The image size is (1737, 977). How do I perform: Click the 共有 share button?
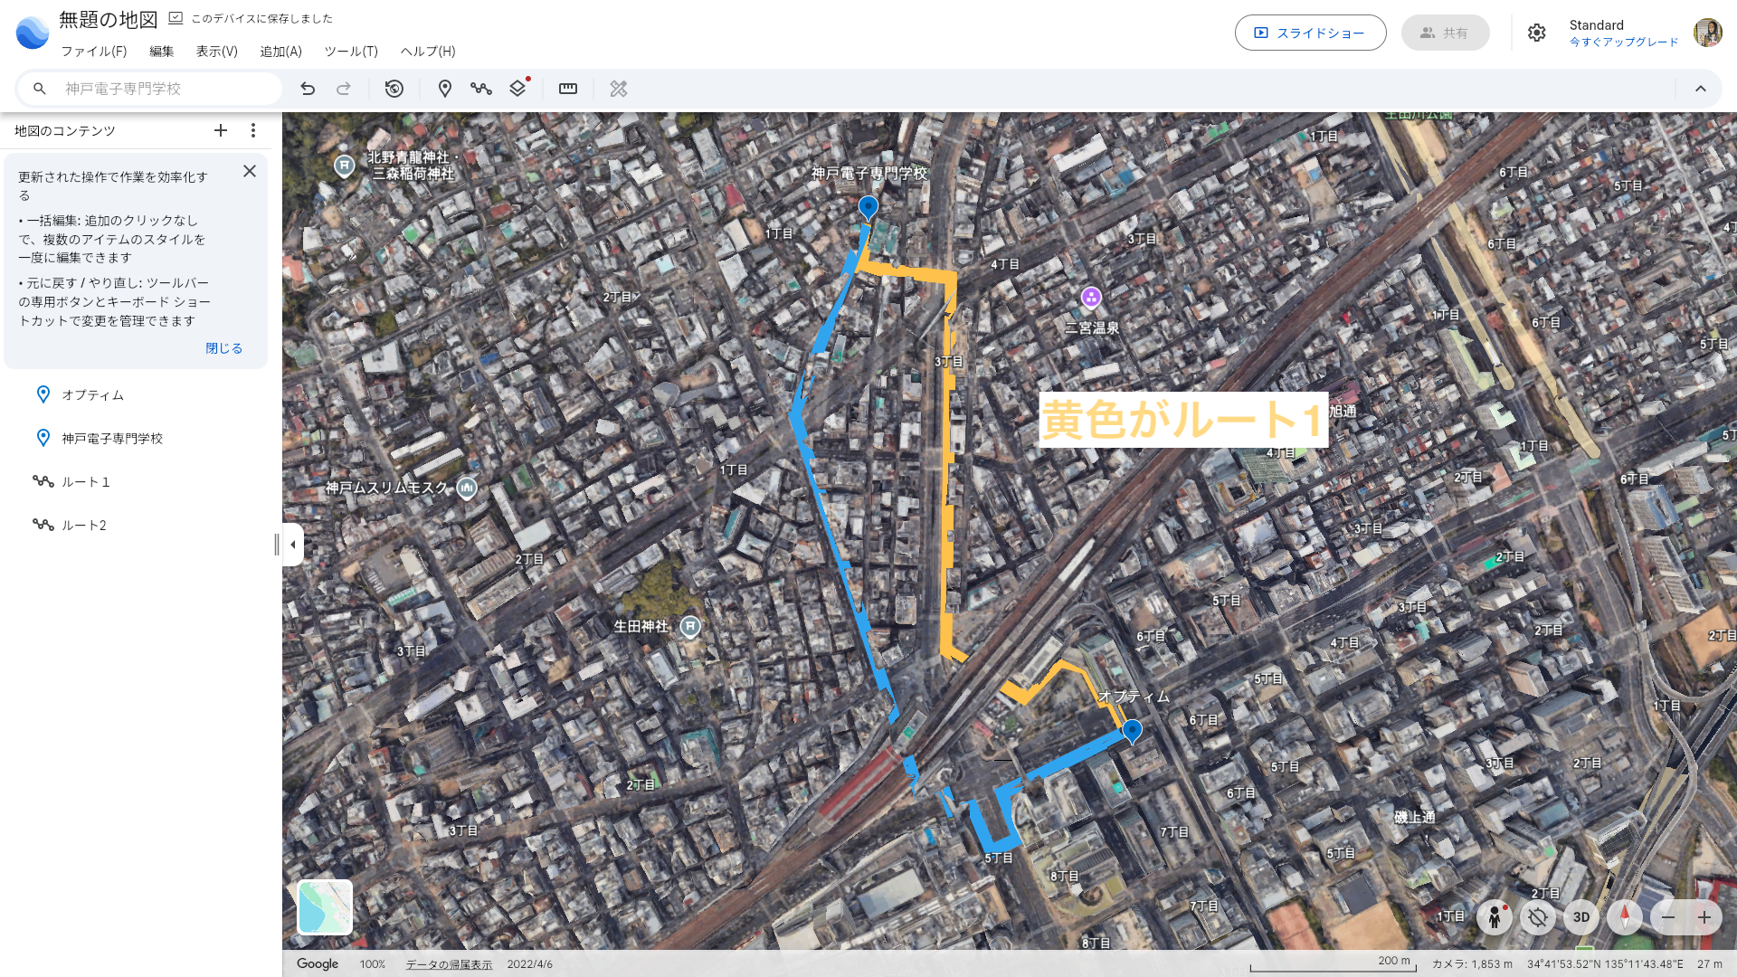click(x=1446, y=33)
